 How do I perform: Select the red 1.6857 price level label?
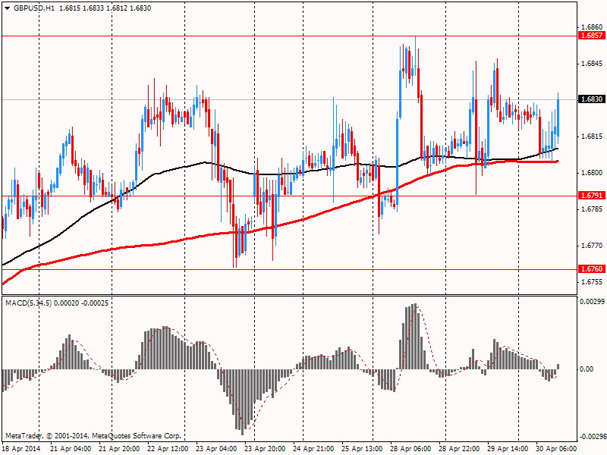coord(591,36)
